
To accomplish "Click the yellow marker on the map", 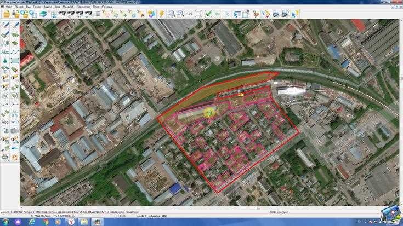I will click(x=209, y=113).
